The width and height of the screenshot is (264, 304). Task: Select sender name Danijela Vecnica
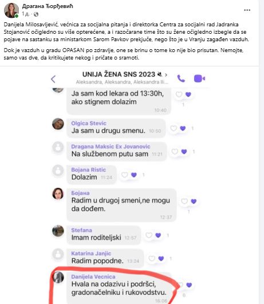click(x=93, y=277)
